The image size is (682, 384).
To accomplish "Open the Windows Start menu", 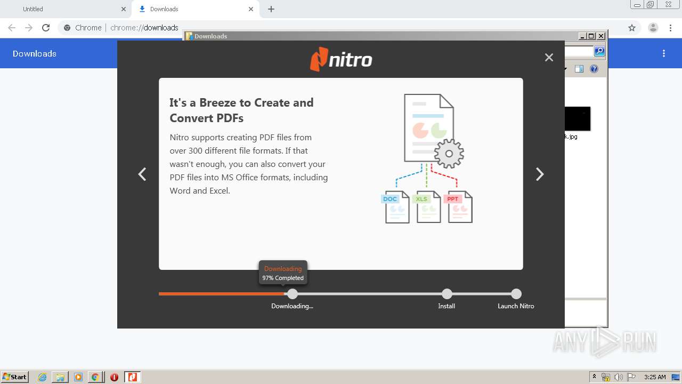I will 14,377.
